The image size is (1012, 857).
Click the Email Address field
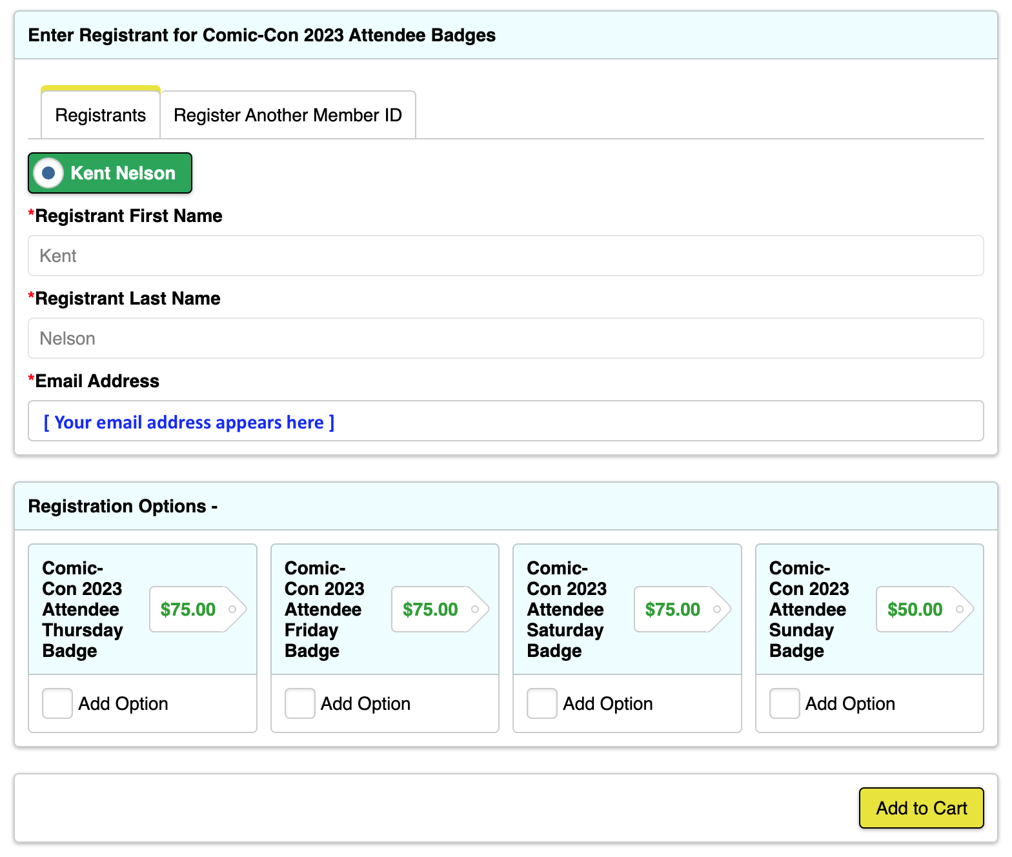point(505,421)
